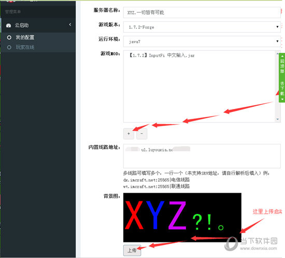Screen dimensions: 285x258
Task: Click 去下载 on the green side tab
Action: click(x=282, y=88)
